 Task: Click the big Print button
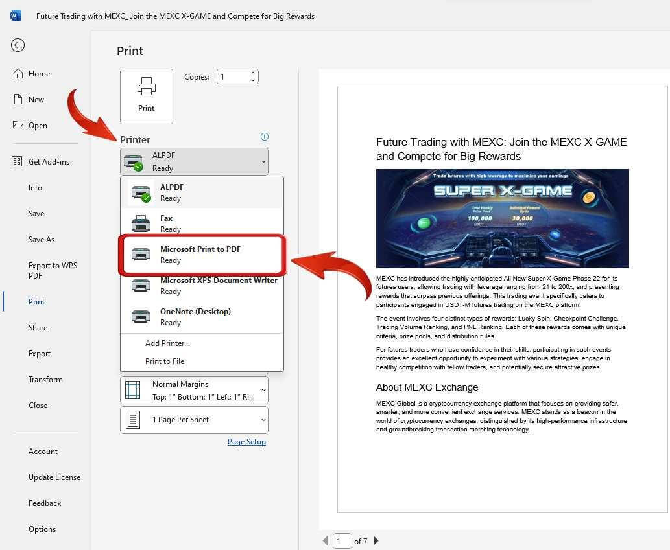click(x=147, y=97)
